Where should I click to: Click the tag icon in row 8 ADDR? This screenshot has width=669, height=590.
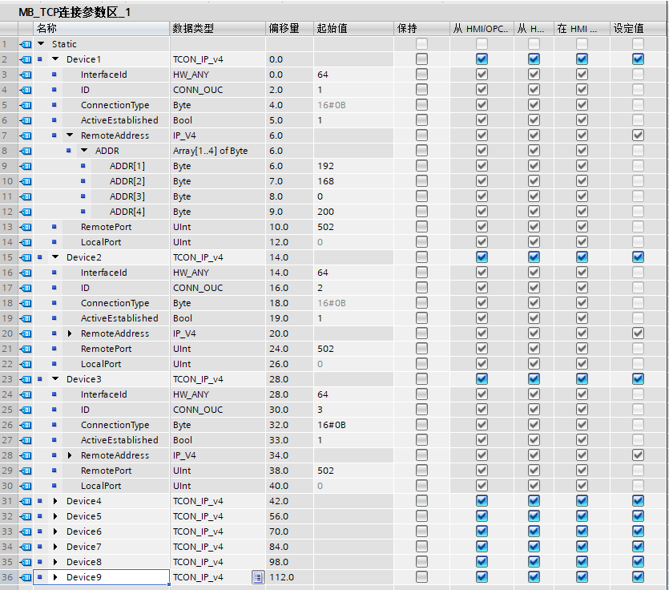pyautogui.click(x=26, y=151)
